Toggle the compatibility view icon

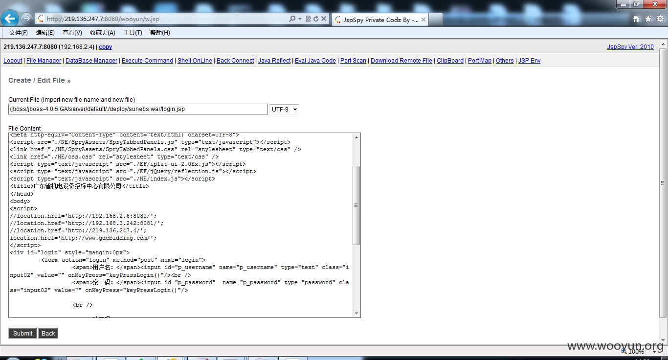click(x=308, y=19)
